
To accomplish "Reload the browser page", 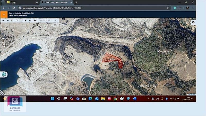I will pos(14,8).
